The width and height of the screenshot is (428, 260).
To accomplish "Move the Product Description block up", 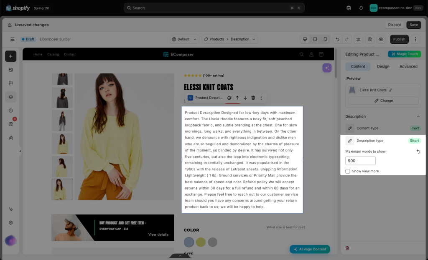I will coord(237,98).
